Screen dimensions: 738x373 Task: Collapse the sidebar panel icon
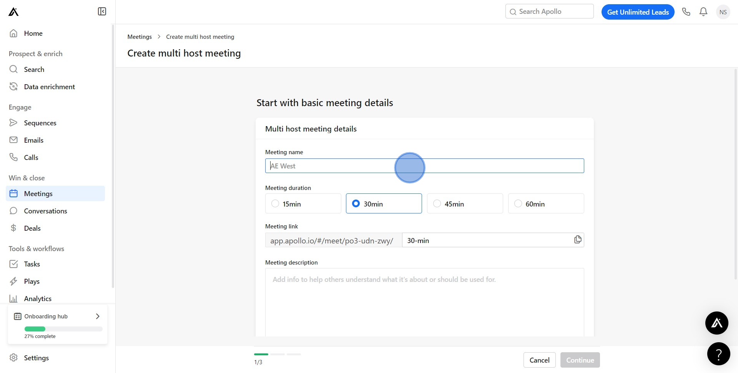click(x=102, y=12)
